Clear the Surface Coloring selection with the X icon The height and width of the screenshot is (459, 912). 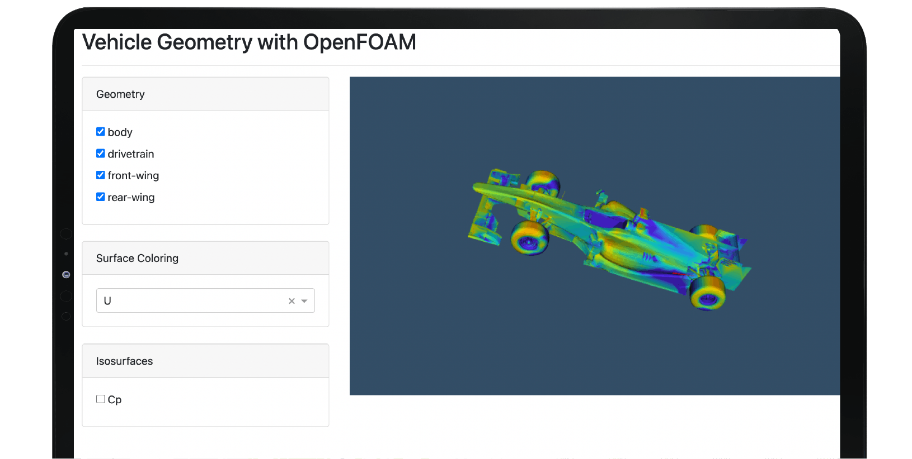tap(292, 301)
